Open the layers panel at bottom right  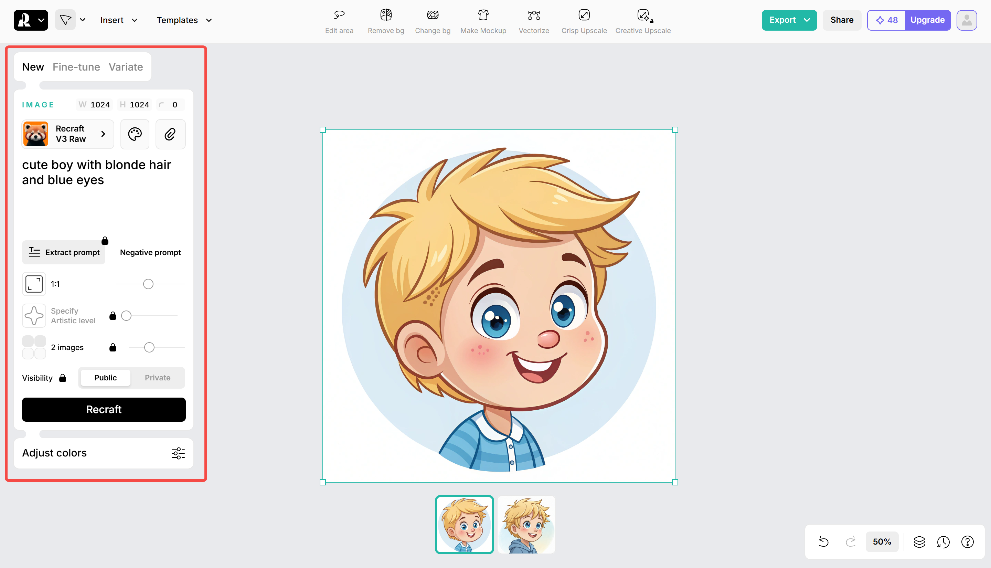click(x=919, y=541)
